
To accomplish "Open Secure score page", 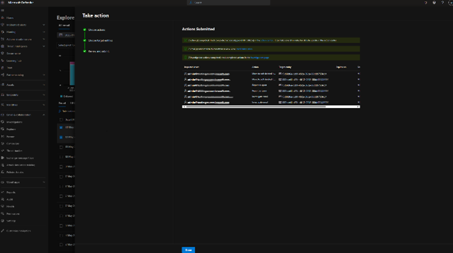I will pyautogui.click(x=13, y=54).
